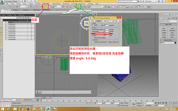Viewport: 178px width, 111px height.
Task: Click the Undo arrow in main toolbar
Action: tap(2, 7)
